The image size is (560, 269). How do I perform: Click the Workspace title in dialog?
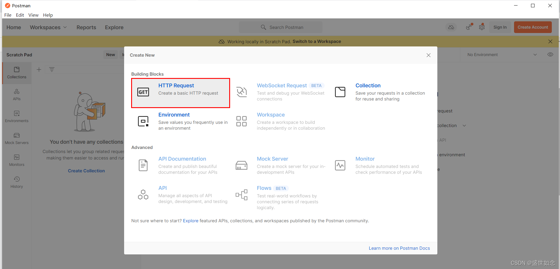tap(271, 115)
